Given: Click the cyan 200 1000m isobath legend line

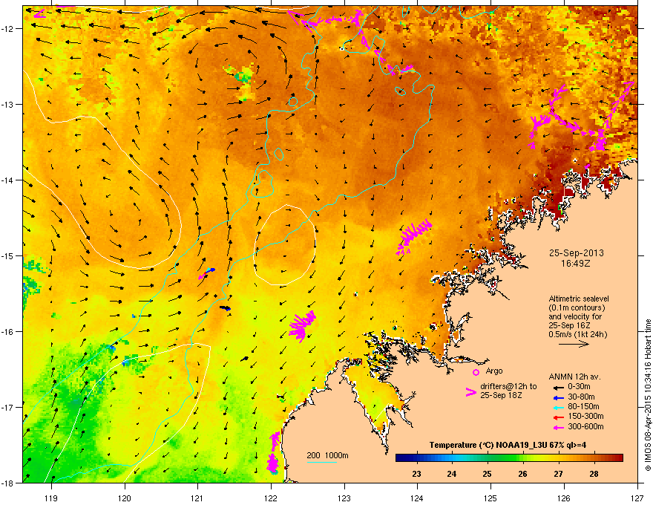Looking at the screenshot, I should 322,462.
